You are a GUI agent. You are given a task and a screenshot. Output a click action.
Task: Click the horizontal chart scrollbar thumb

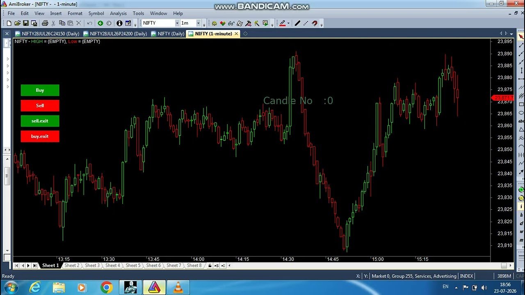[504, 265]
